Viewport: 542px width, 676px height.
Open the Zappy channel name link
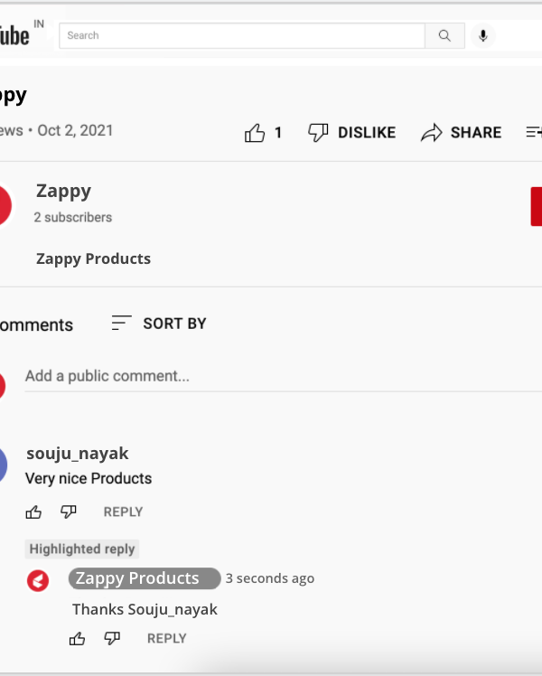[x=63, y=192]
